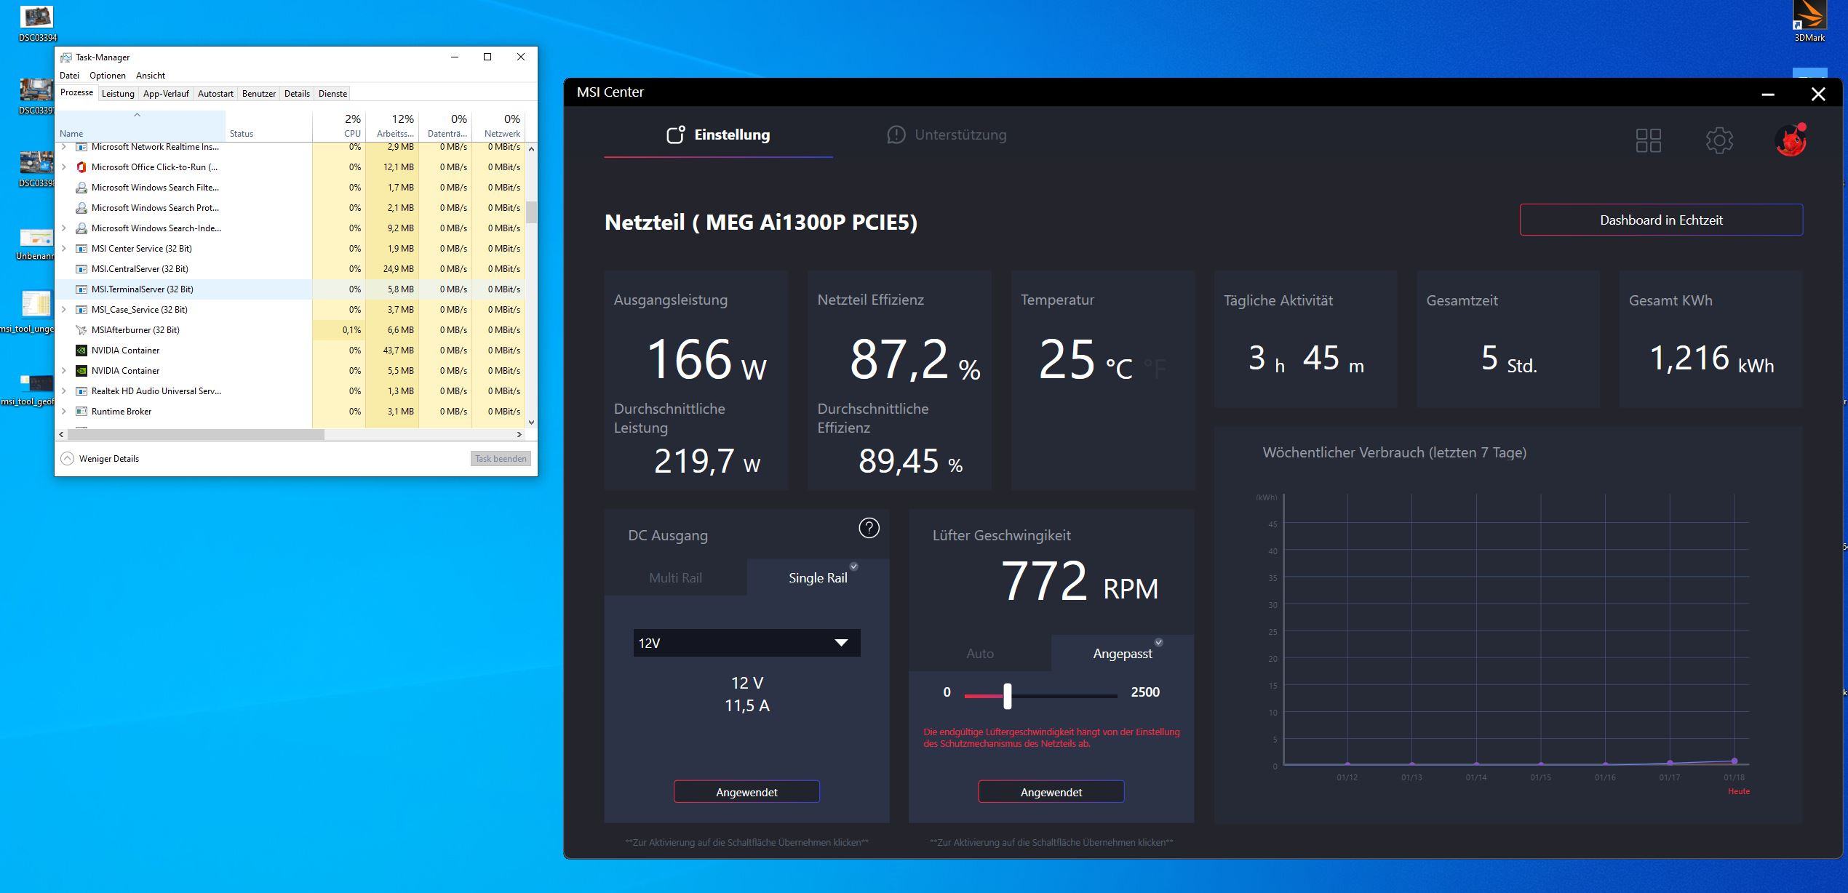Open Unterstützung tab in MSI Center
The height and width of the screenshot is (893, 1848).
click(947, 135)
